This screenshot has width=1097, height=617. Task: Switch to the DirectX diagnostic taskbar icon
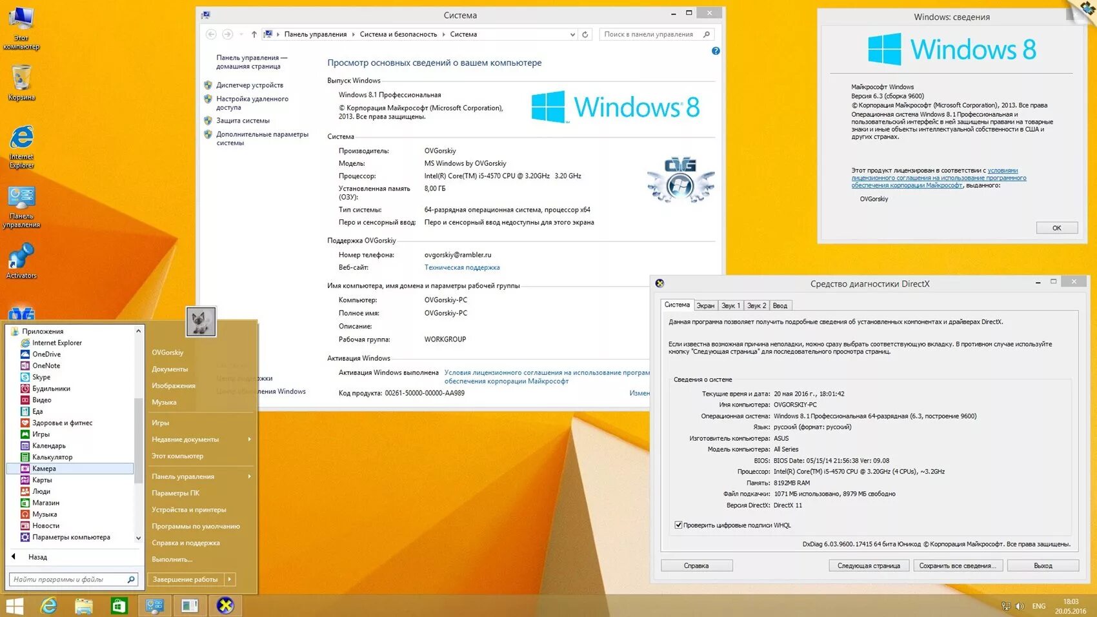(x=225, y=605)
